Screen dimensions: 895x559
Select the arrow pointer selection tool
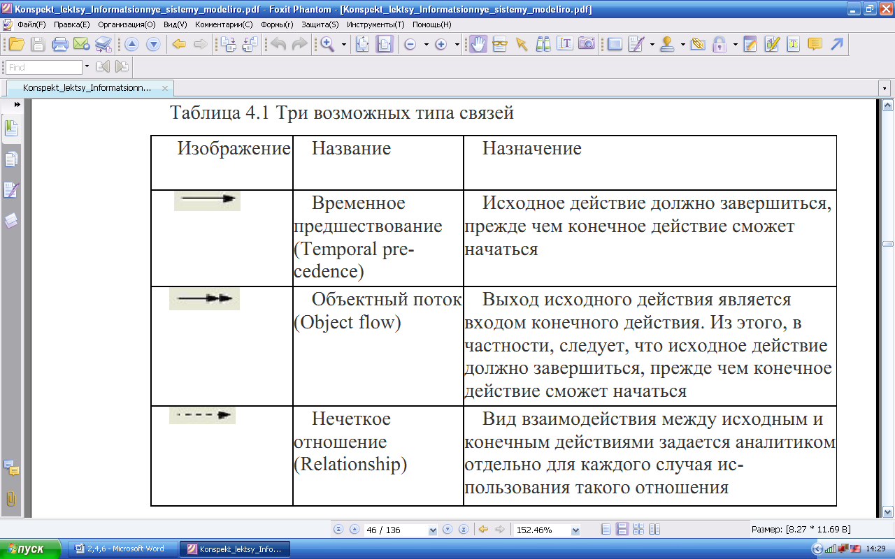(x=521, y=44)
